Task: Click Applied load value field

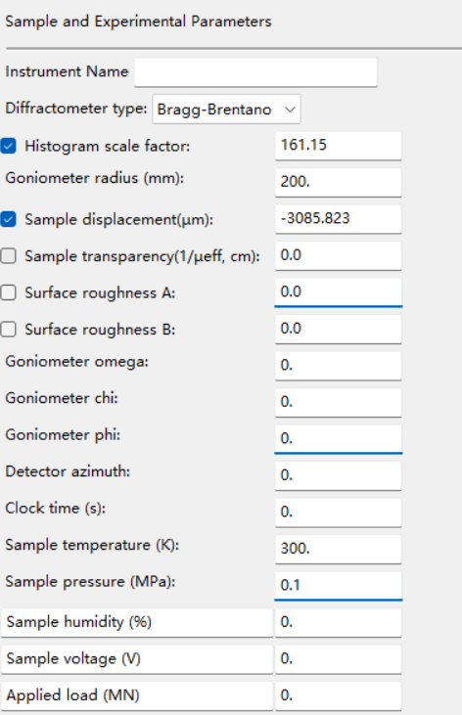Action: coord(339,695)
